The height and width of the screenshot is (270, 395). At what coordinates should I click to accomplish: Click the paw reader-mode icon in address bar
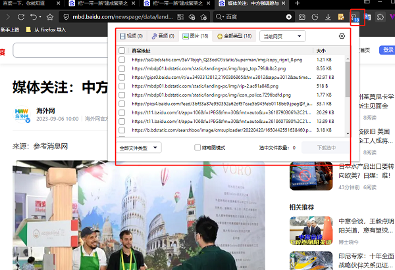[x=192, y=17]
